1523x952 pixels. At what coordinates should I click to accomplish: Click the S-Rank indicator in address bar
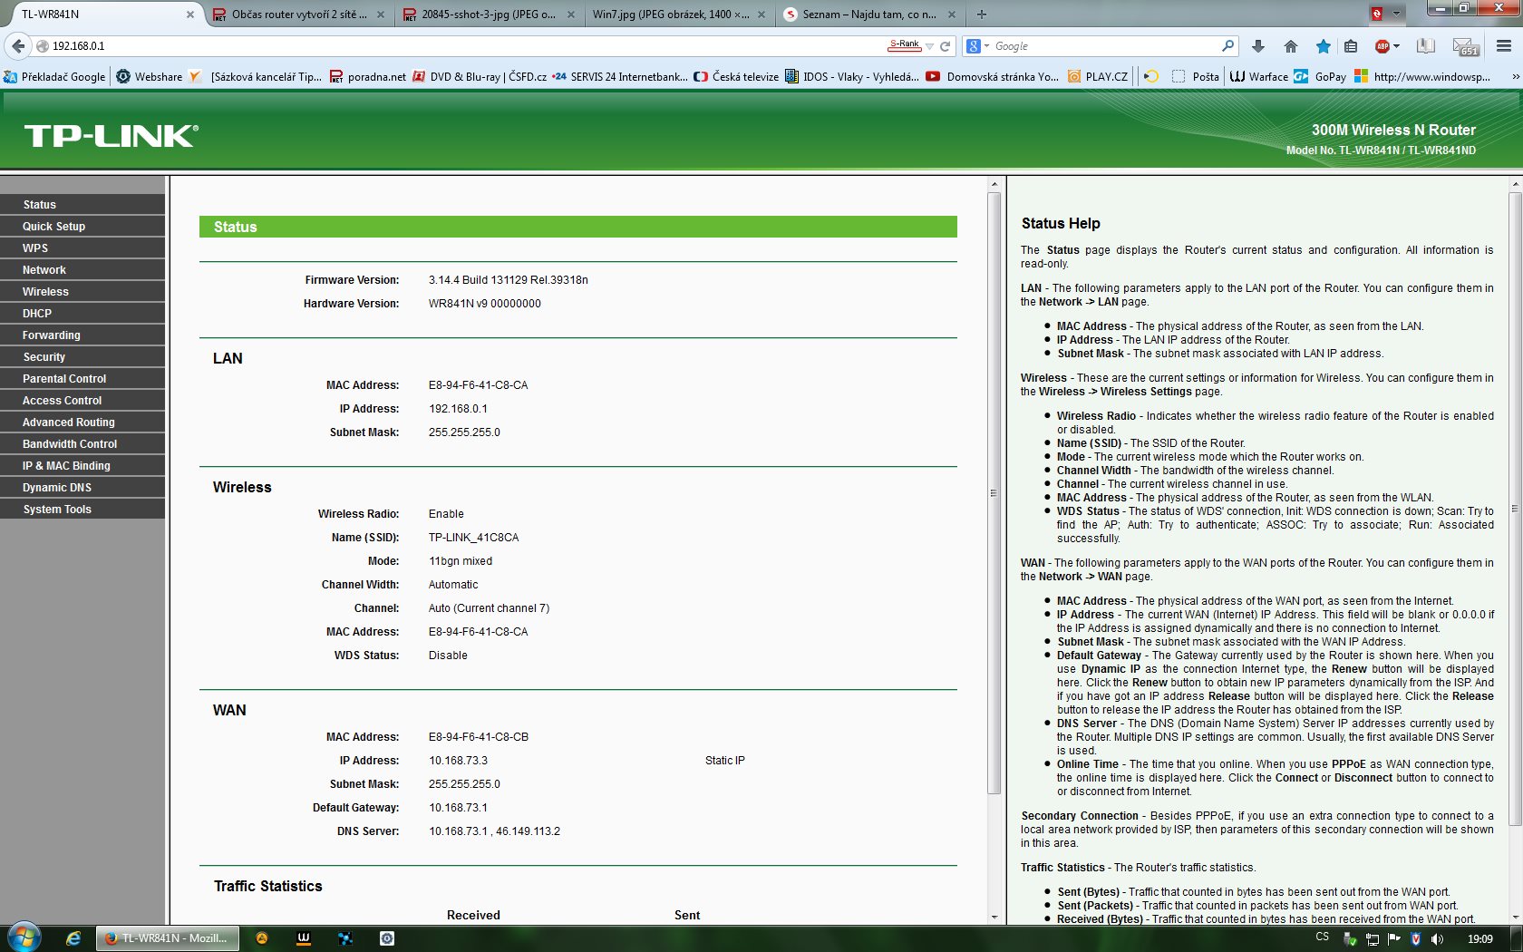pos(905,44)
